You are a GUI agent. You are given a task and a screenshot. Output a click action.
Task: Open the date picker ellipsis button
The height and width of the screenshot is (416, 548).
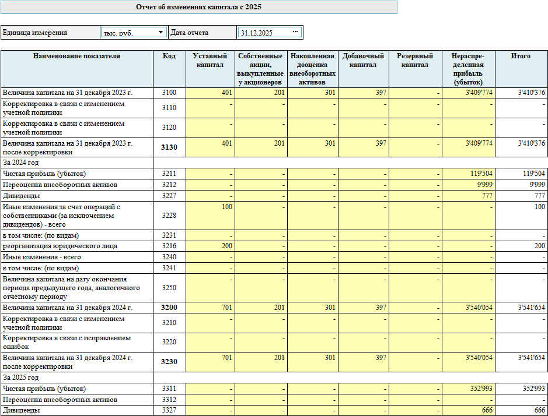(295, 32)
